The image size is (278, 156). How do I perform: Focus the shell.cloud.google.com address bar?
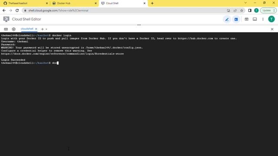point(124,10)
